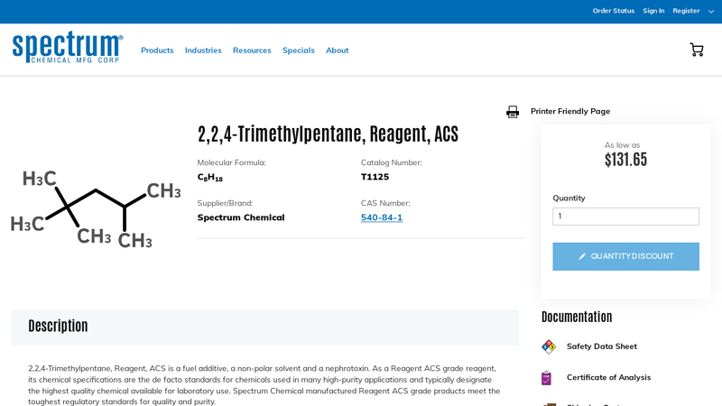Open CAS number 540-84-1 link

click(x=382, y=217)
